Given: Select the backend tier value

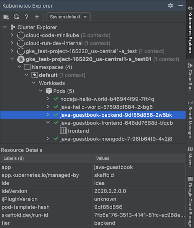Looking at the screenshot, I should [x=139, y=223].
